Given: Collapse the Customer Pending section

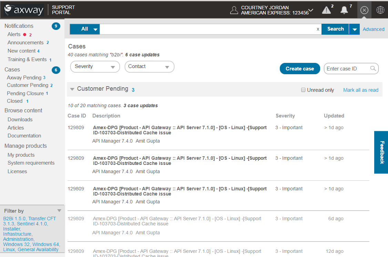Looking at the screenshot, I should pyautogui.click(x=72, y=89).
